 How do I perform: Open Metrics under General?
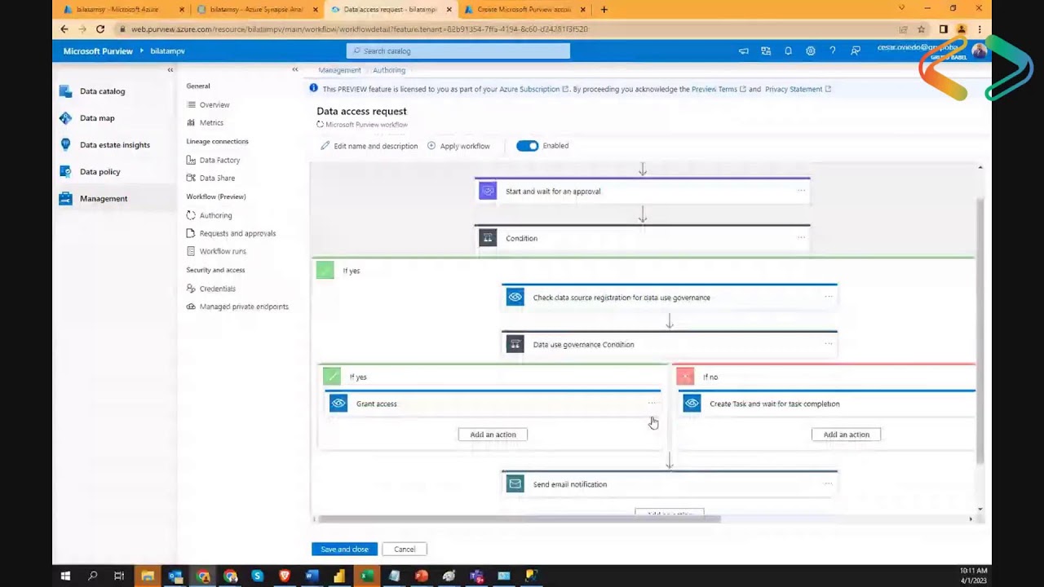click(x=211, y=123)
